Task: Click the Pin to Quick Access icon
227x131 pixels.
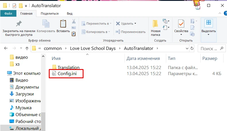Action: click(19, 24)
